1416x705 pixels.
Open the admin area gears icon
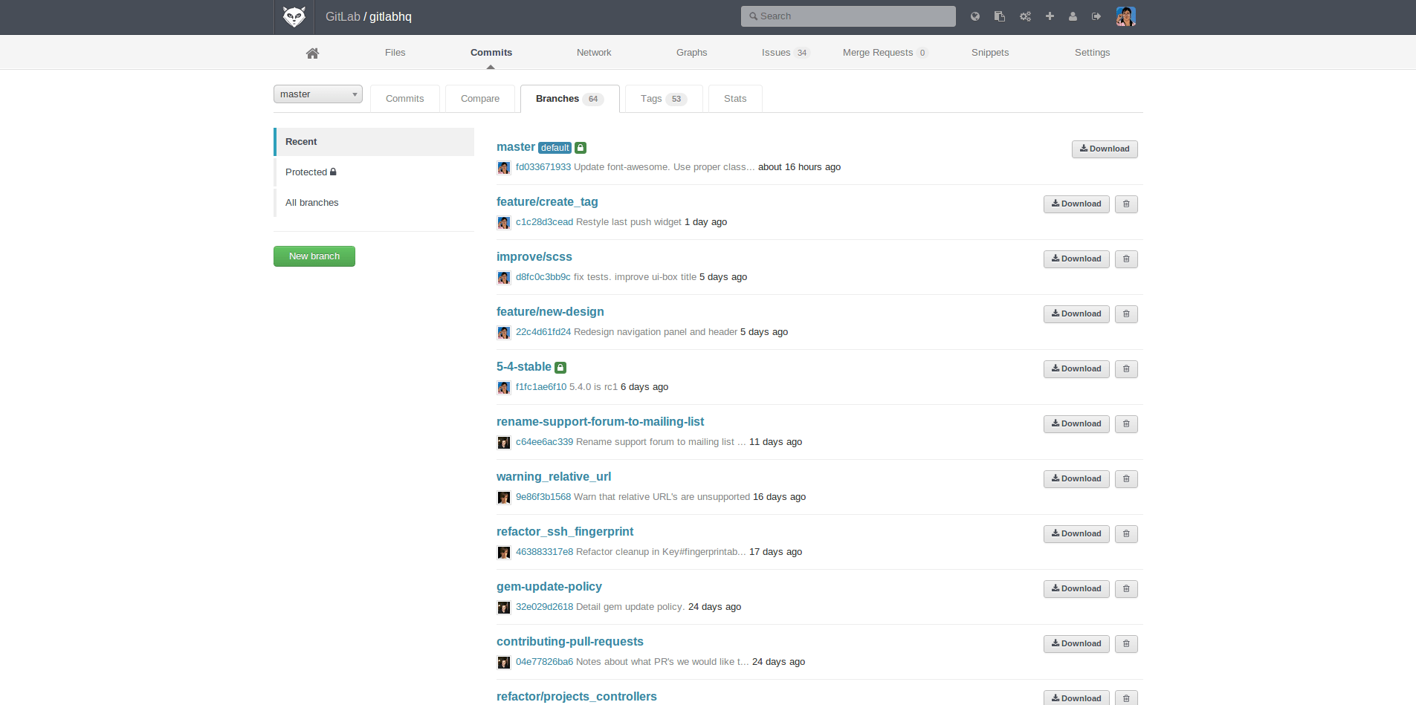(x=1025, y=16)
